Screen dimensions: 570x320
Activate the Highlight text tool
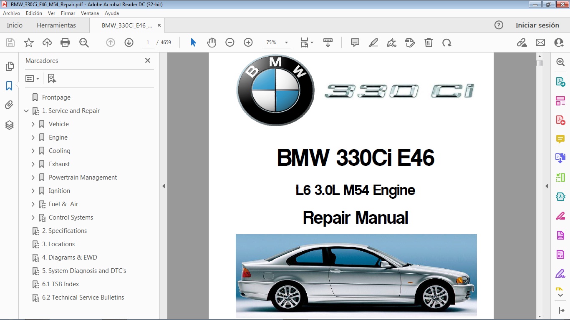coord(373,42)
